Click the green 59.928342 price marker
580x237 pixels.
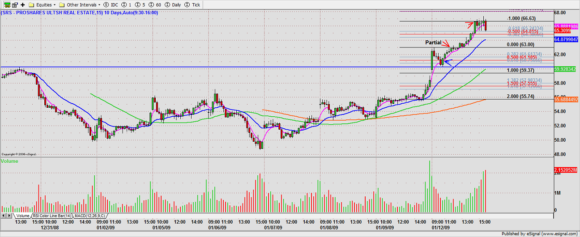pyautogui.click(x=565, y=69)
